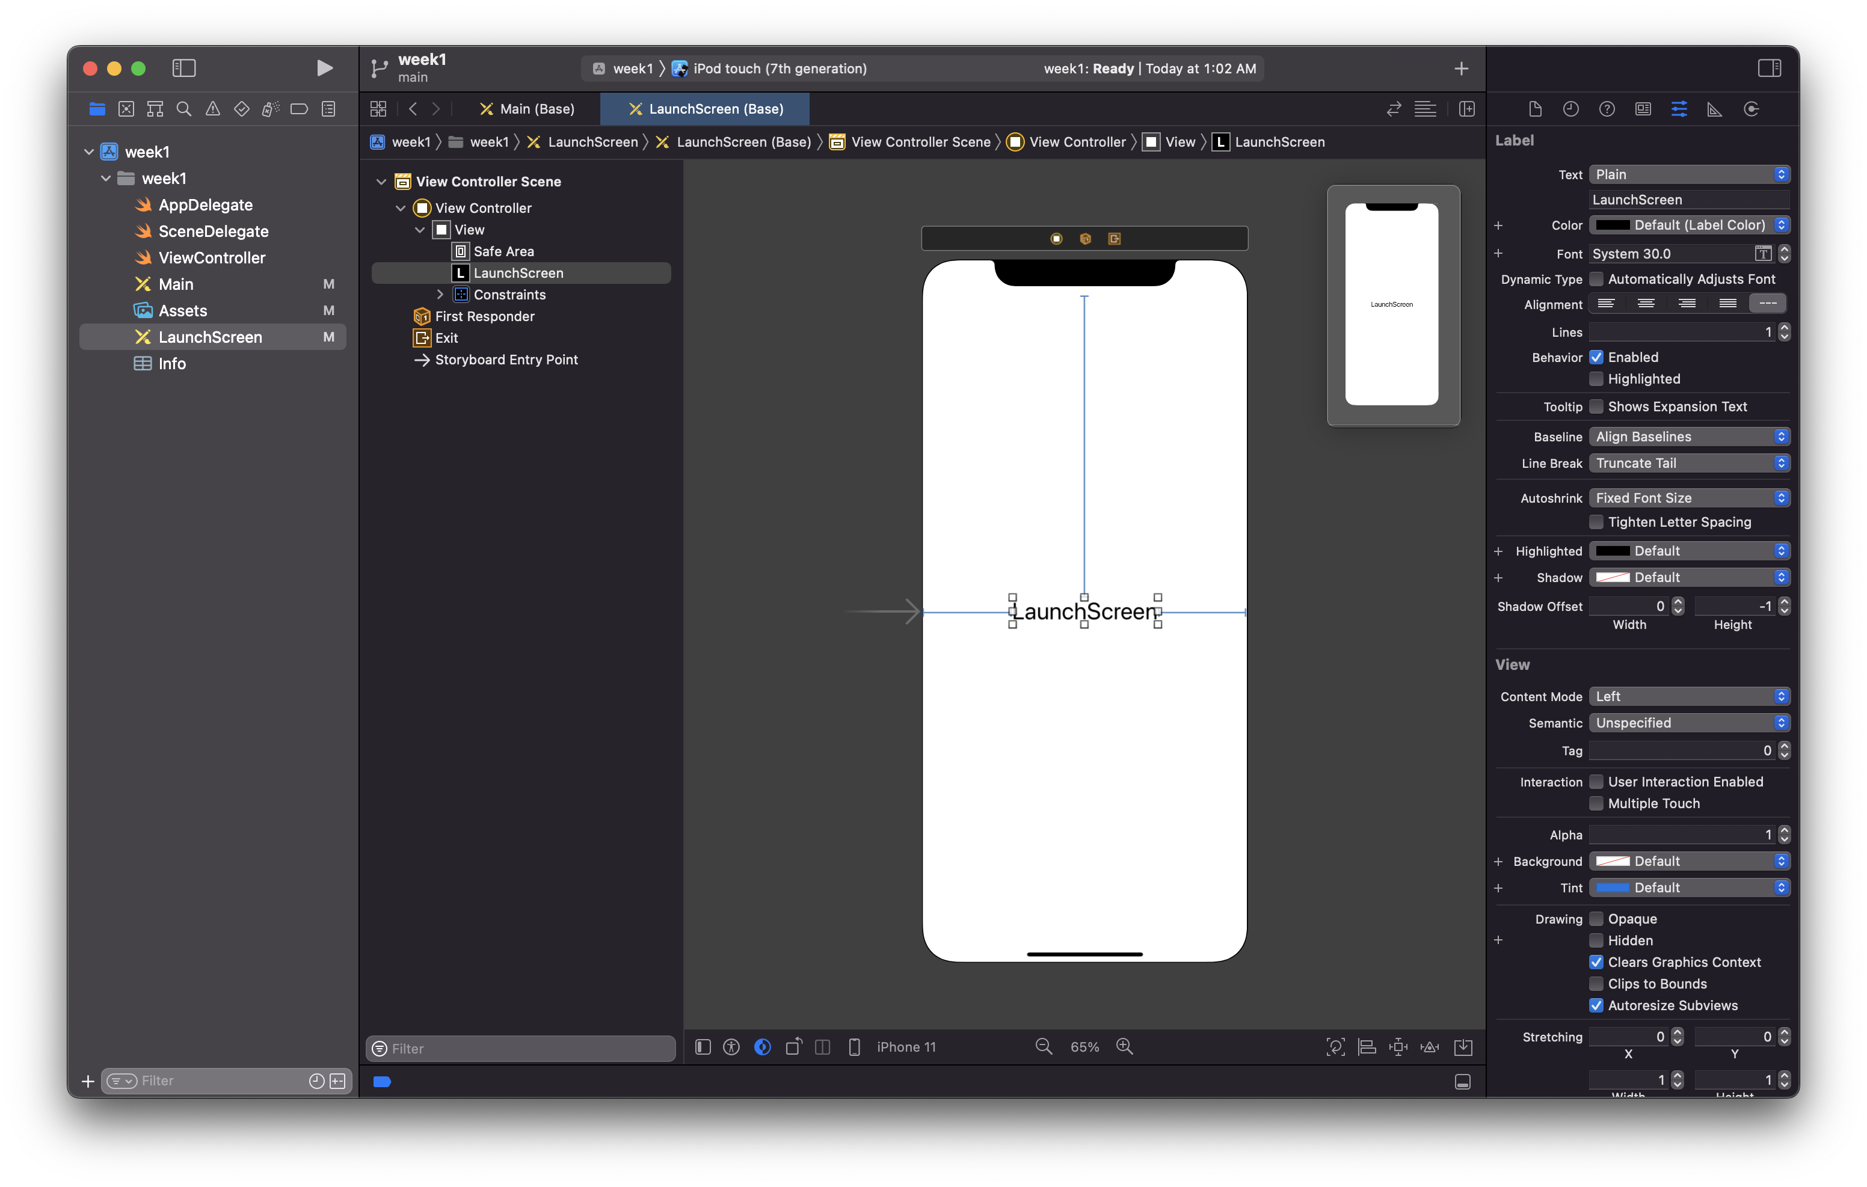
Task: Click the Library plus button
Action: pos(1461,68)
